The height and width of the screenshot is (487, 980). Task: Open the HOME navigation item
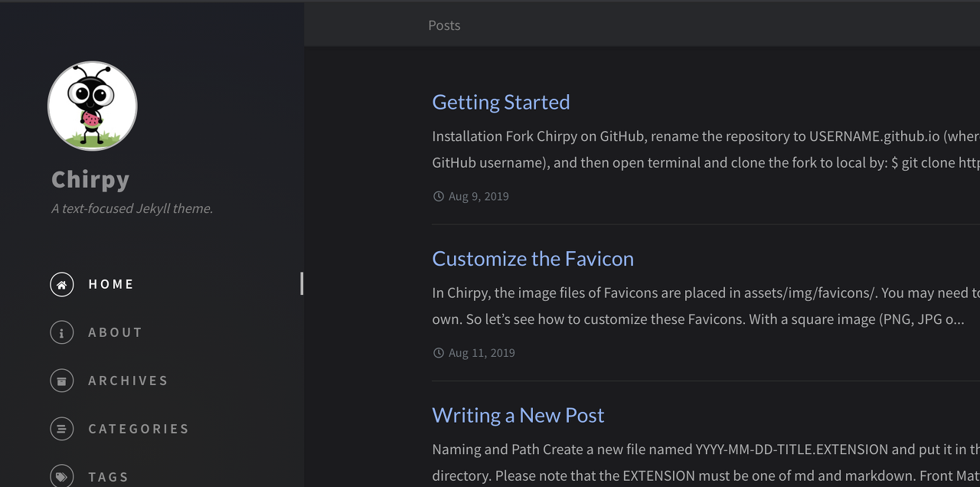click(111, 284)
